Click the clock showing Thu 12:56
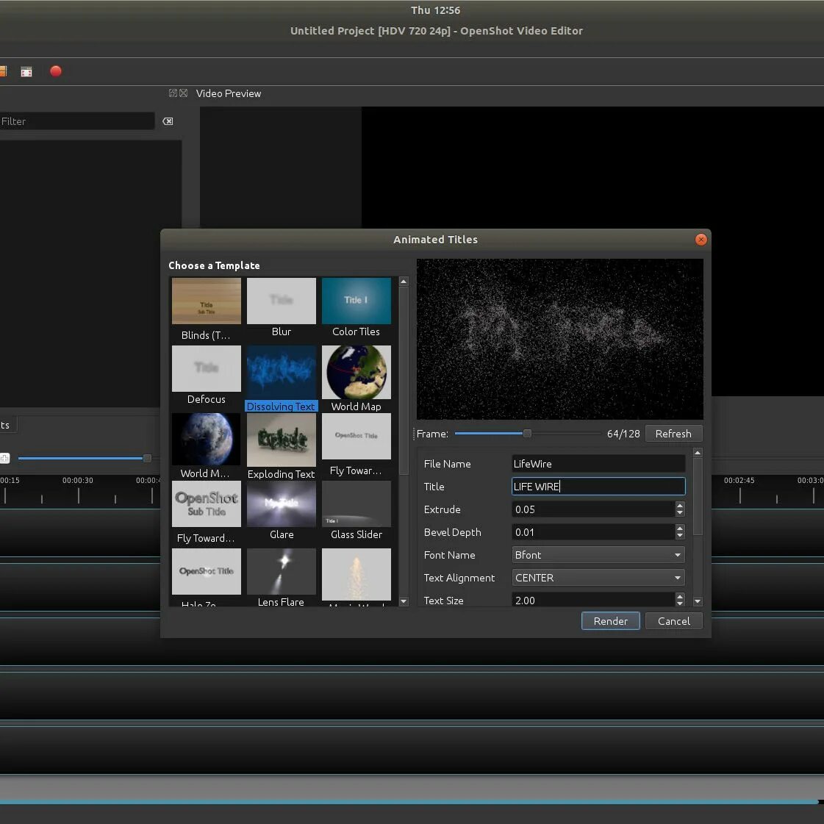The width and height of the screenshot is (824, 824). click(x=435, y=10)
